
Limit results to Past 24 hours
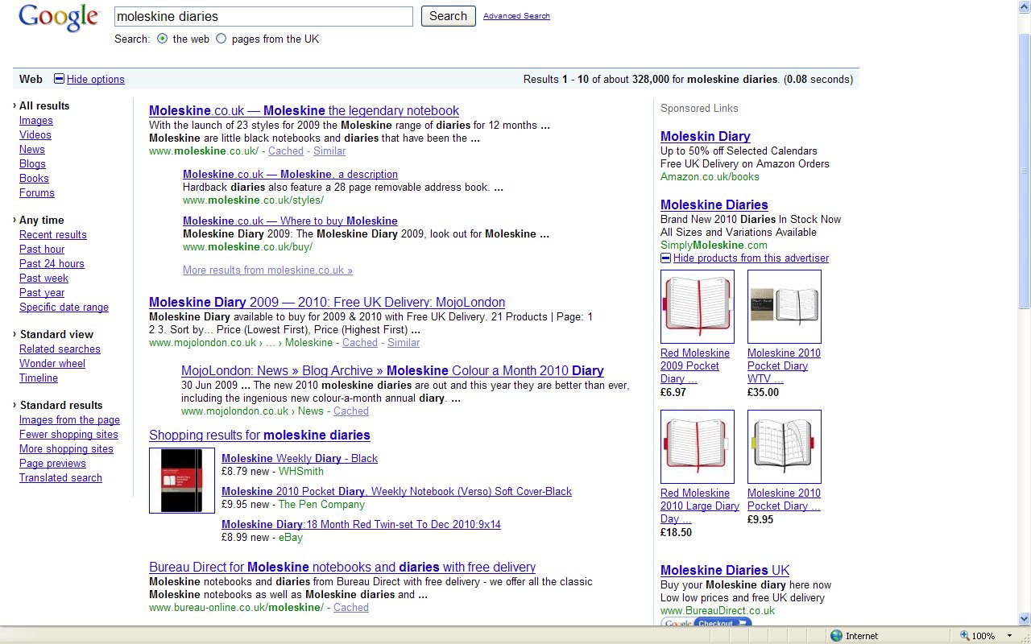[x=52, y=264]
